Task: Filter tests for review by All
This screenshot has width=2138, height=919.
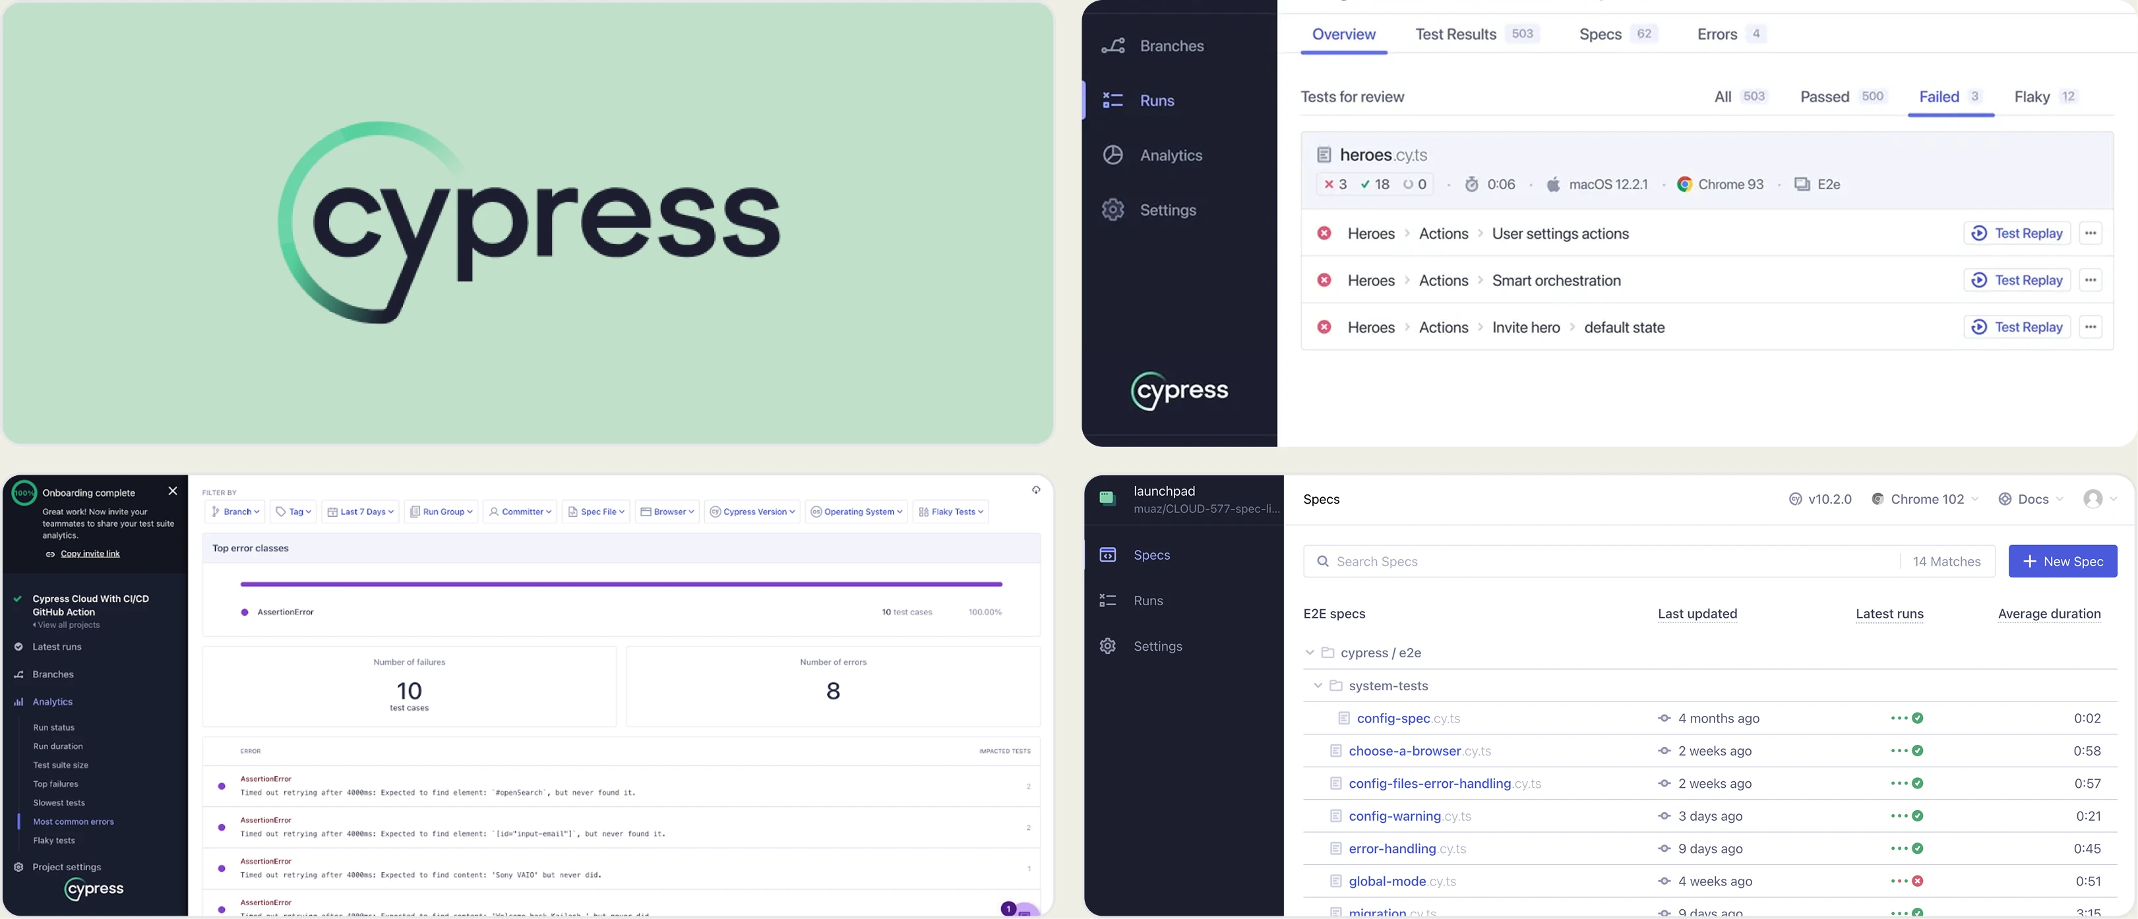Action: pos(1741,96)
